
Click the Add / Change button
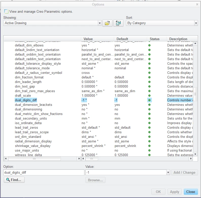pyautogui.click(x=185, y=172)
